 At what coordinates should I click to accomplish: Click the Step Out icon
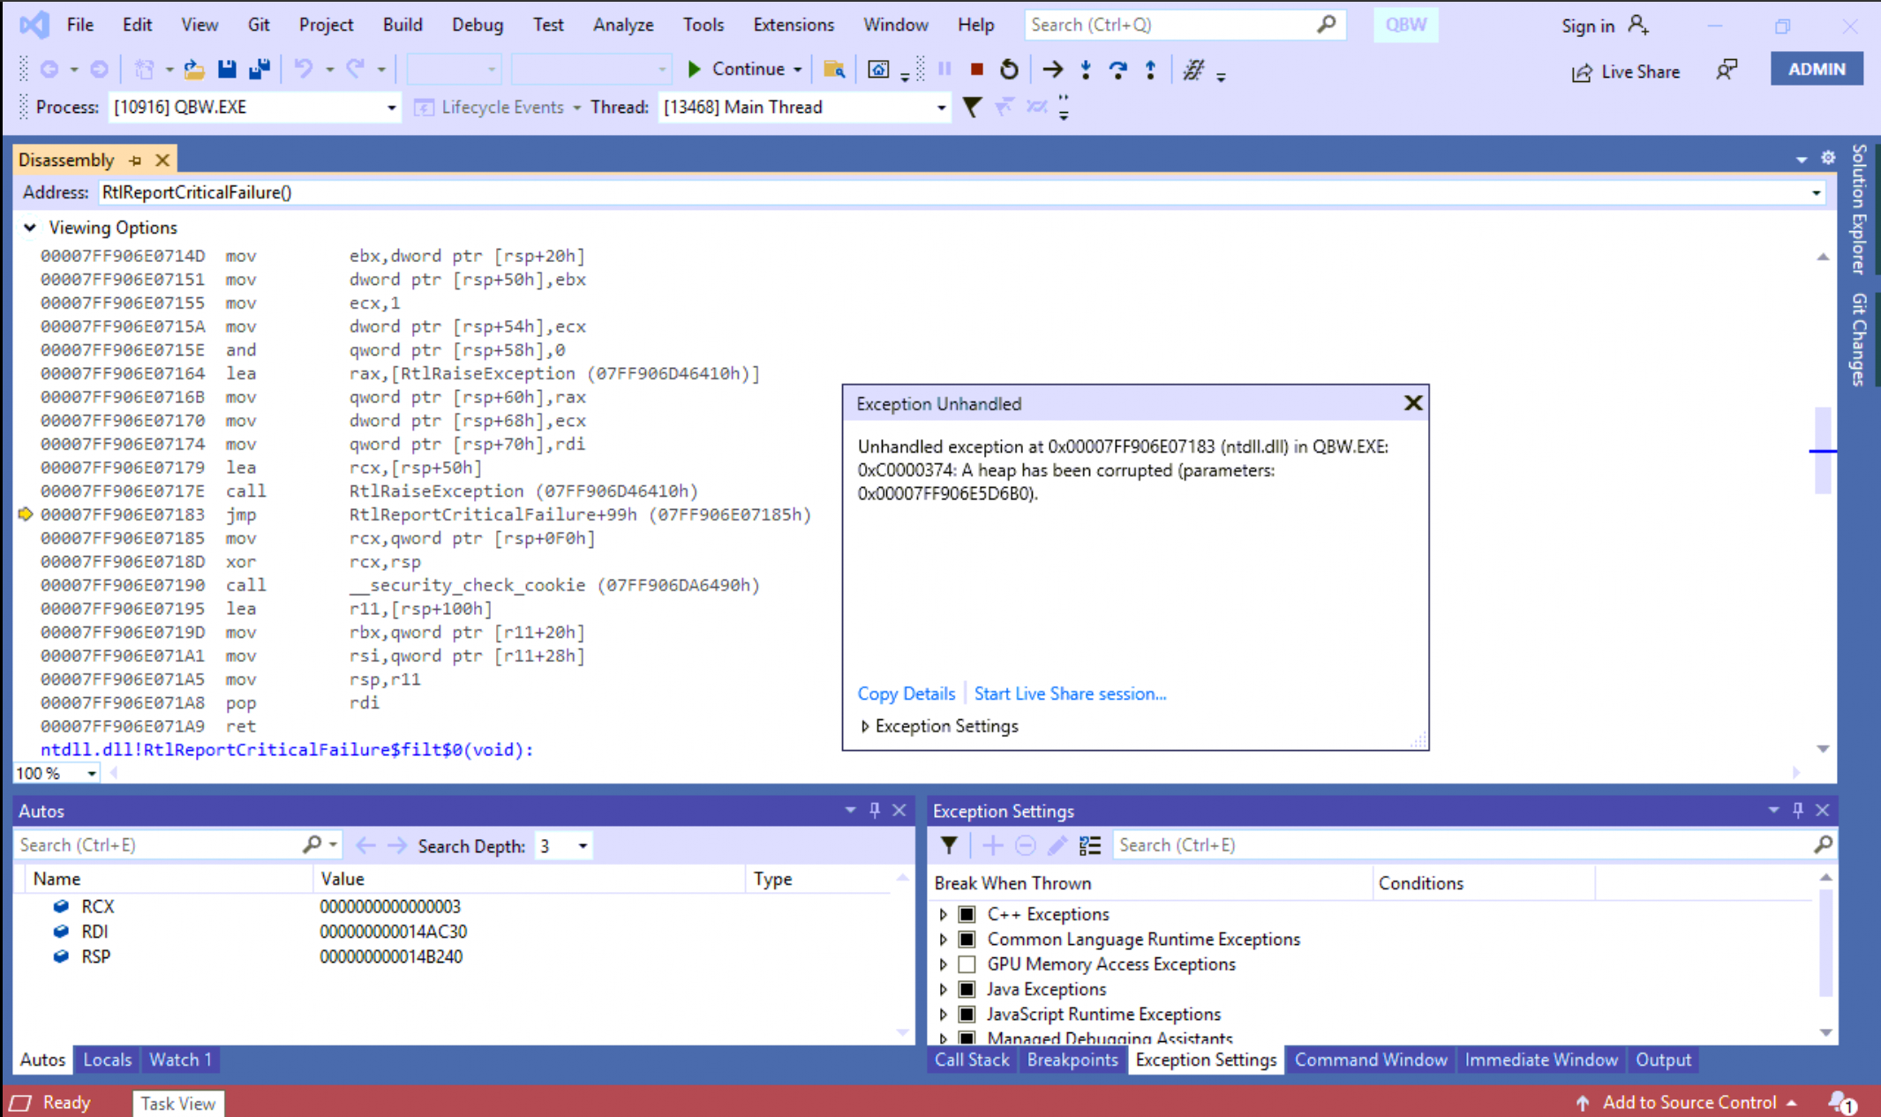click(x=1150, y=69)
